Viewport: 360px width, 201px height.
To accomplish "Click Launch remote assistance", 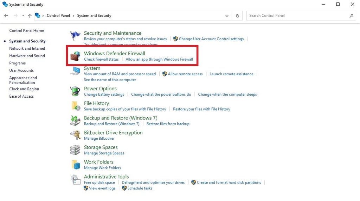I will (x=231, y=74).
